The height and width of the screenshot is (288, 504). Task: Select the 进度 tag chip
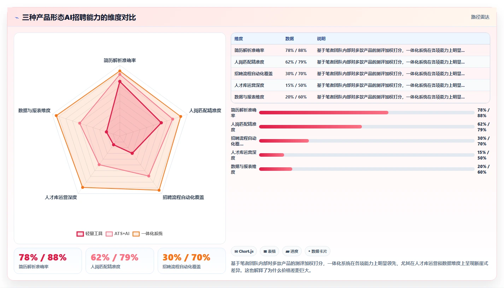pyautogui.click(x=292, y=251)
